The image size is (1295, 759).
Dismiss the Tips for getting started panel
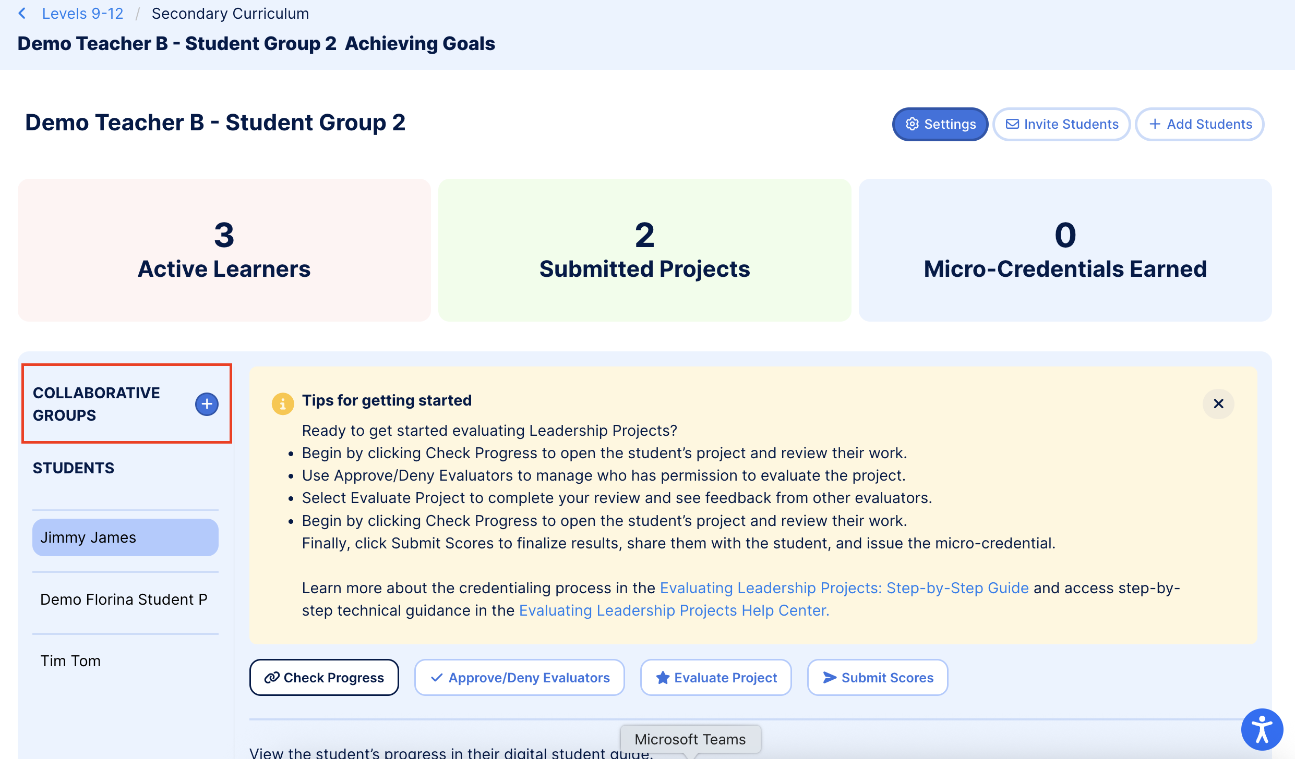(x=1219, y=403)
